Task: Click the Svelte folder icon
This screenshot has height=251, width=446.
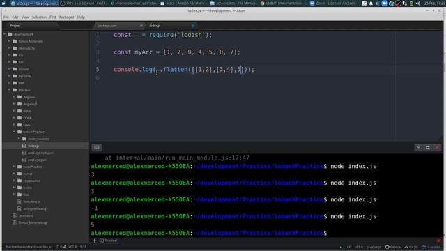Action: coord(20,188)
